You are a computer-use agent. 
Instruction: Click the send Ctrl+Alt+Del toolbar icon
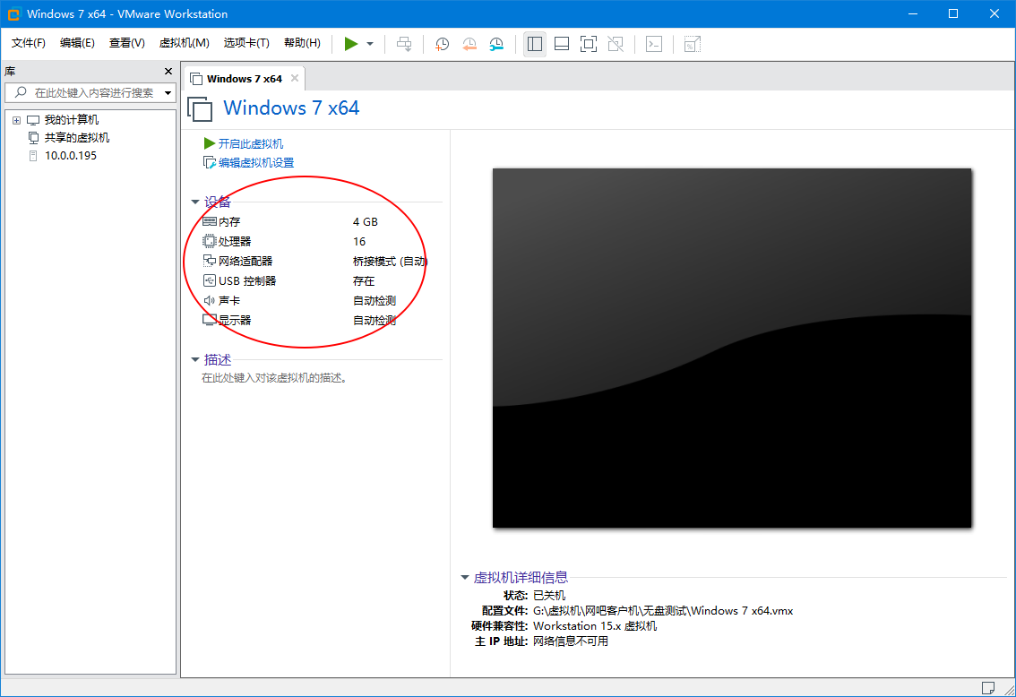click(x=404, y=44)
